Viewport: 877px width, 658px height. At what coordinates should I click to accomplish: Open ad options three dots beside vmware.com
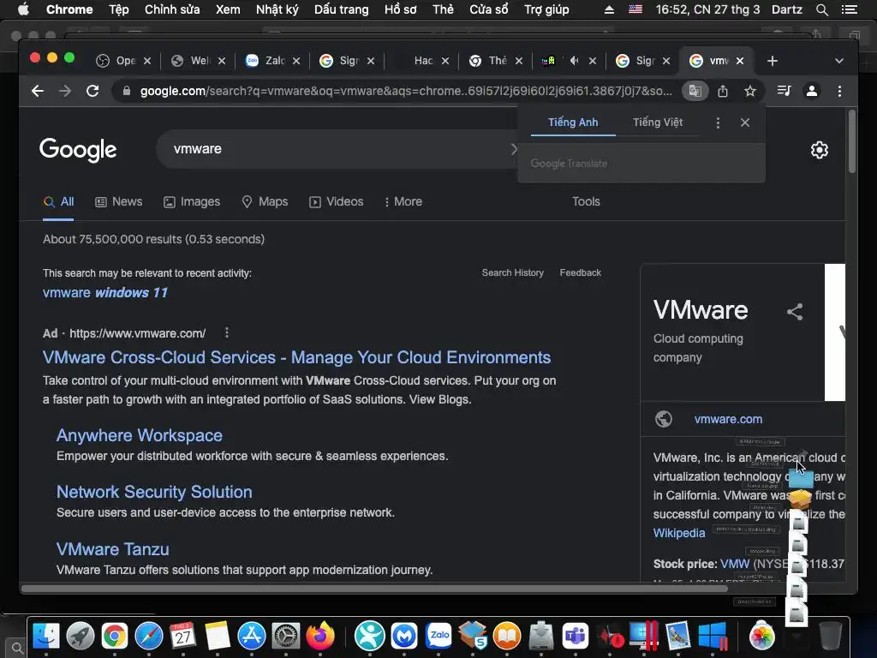point(226,333)
